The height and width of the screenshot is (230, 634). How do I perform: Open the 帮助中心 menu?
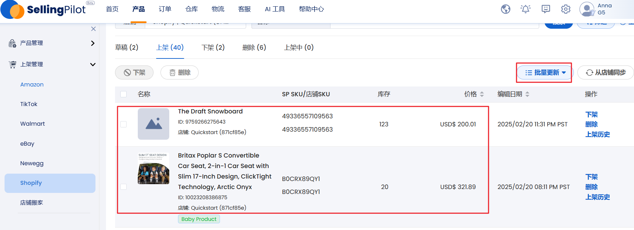click(312, 9)
